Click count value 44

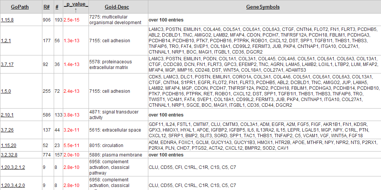point(58,130)
